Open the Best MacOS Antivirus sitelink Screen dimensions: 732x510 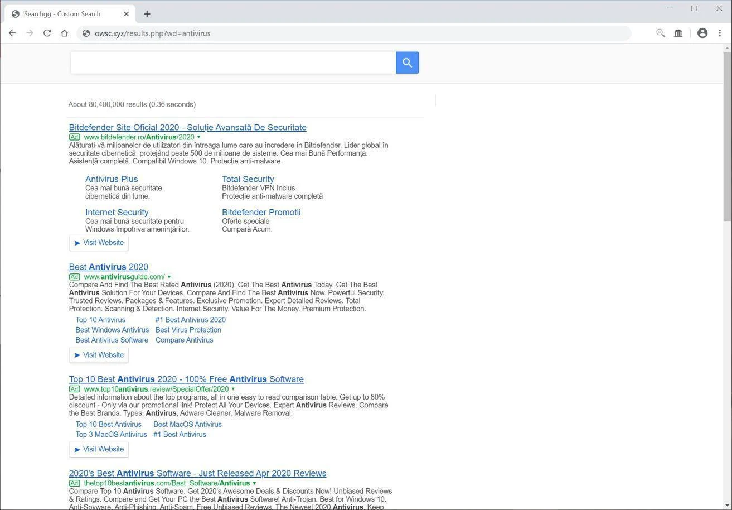point(187,425)
